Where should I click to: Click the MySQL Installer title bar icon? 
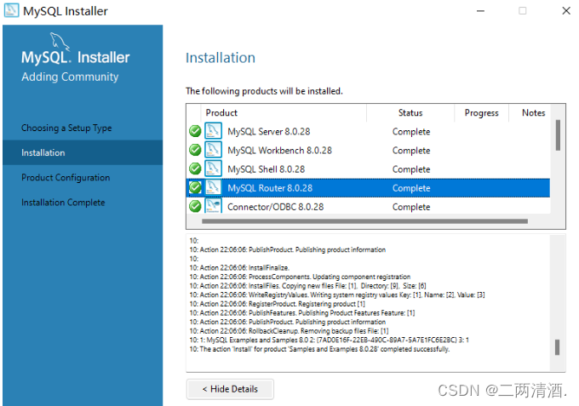[x=11, y=10]
